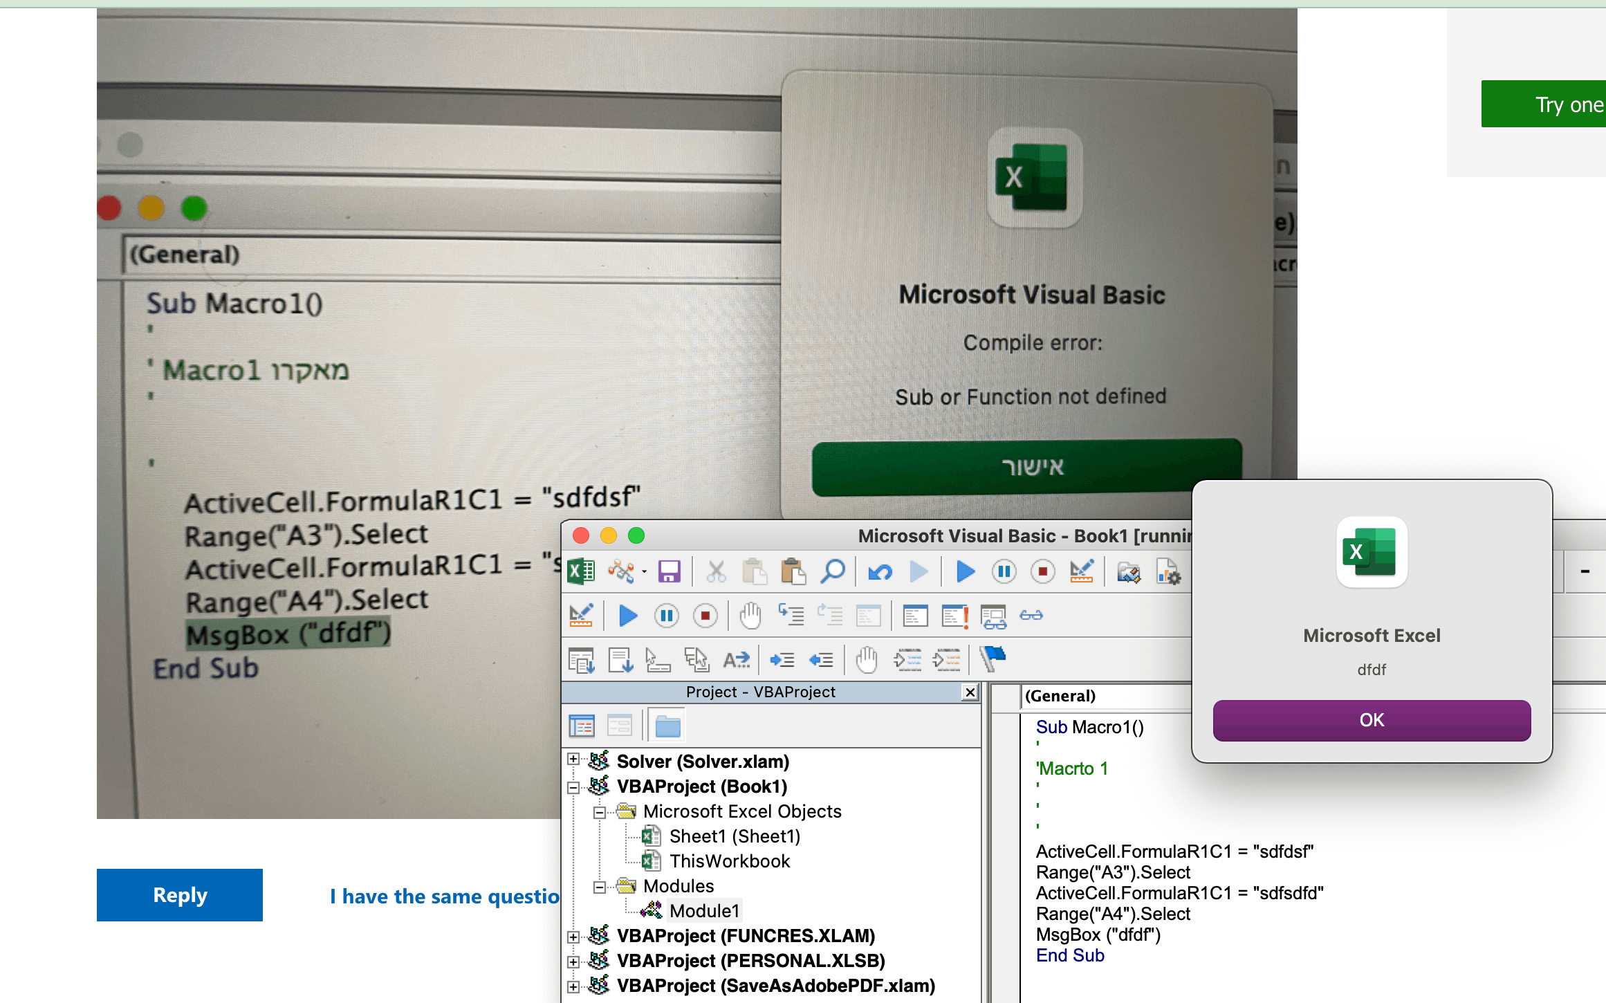This screenshot has height=1003, width=1606.
Task: Open Properties window icon with gear
Action: tap(1168, 572)
